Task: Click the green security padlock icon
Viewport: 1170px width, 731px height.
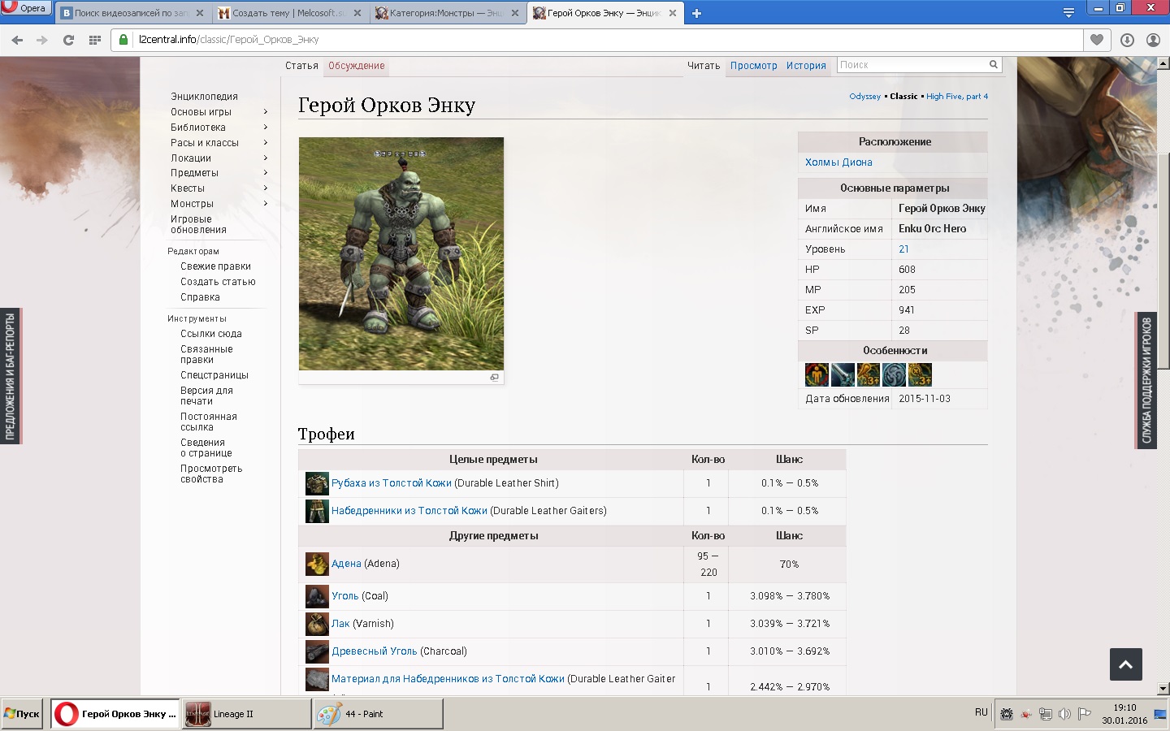Action: [123, 39]
